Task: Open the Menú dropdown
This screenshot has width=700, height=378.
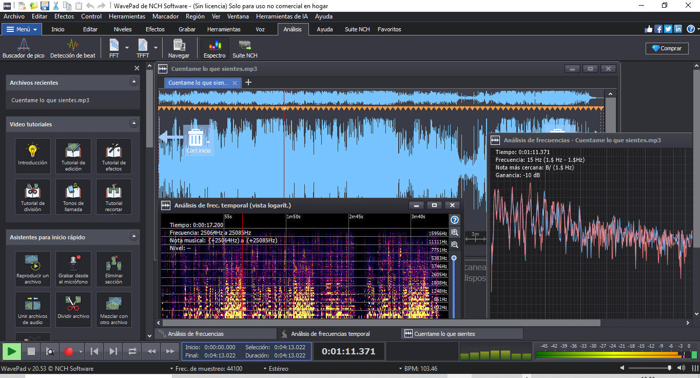Action: click(x=21, y=29)
